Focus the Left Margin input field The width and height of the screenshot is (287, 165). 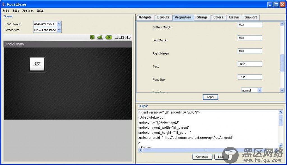click(x=250, y=38)
